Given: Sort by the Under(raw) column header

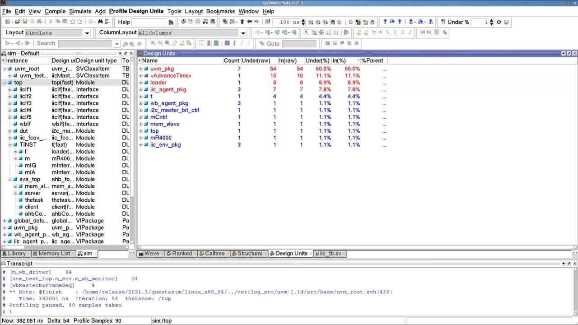Looking at the screenshot, I should [256, 60].
